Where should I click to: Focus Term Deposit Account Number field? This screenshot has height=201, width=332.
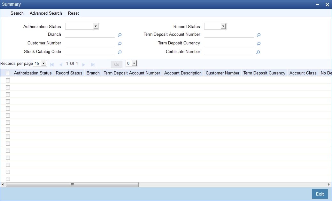click(x=229, y=35)
